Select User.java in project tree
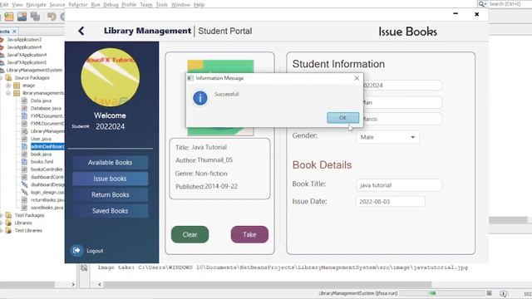The width and height of the screenshot is (532, 299). click(x=41, y=139)
